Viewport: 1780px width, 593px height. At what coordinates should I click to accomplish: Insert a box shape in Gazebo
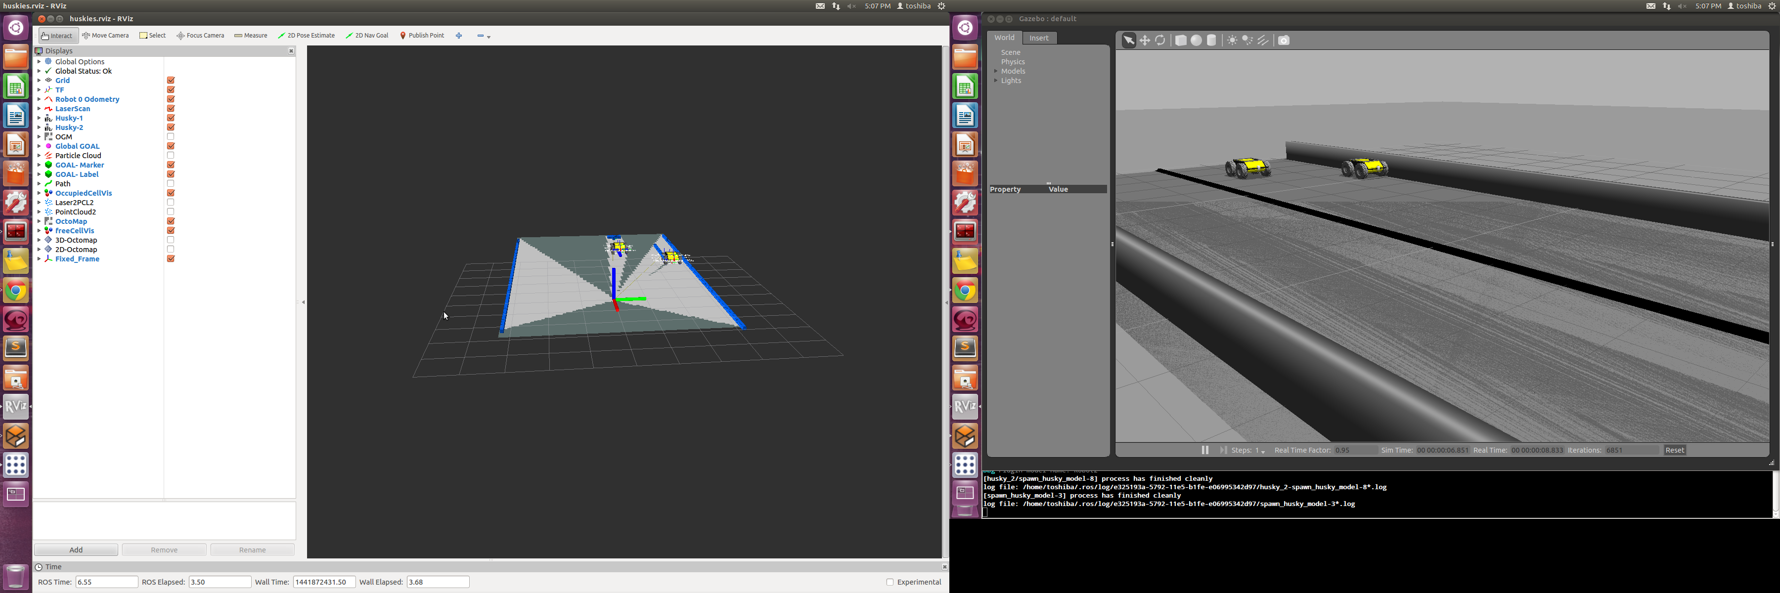1181,41
